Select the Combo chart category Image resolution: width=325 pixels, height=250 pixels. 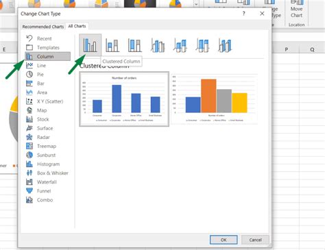coord(47,200)
